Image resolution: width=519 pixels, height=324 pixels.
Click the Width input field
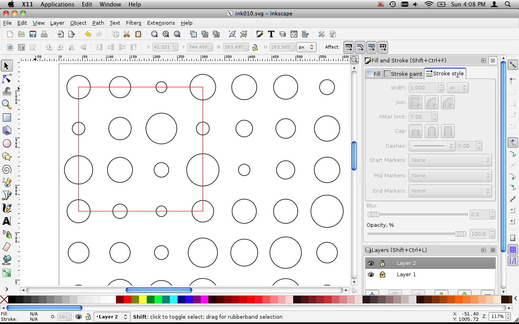pyautogui.click(x=424, y=87)
